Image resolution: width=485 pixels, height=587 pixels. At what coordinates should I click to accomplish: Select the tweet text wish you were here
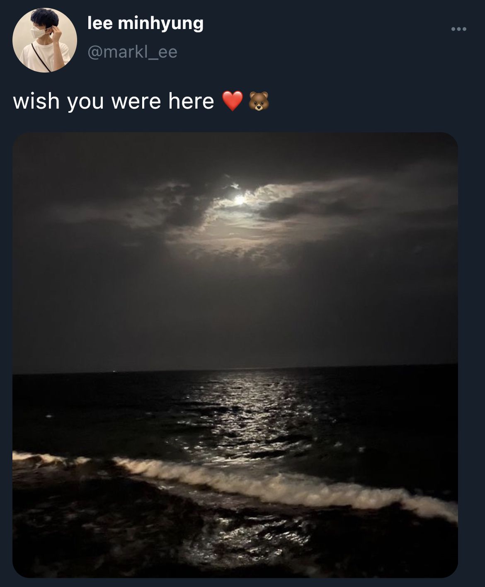pos(114,101)
